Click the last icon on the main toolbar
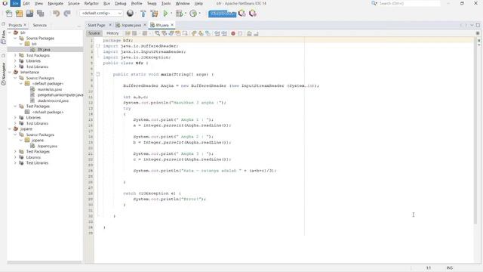The image size is (483, 272). tap(253, 14)
